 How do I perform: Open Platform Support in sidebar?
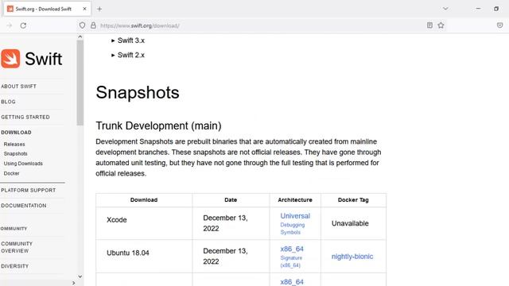(x=29, y=191)
